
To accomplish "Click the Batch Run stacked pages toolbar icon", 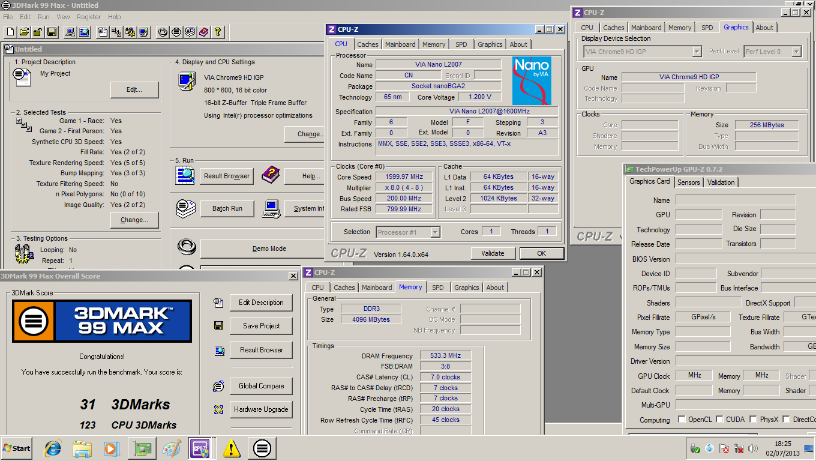I will [190, 32].
